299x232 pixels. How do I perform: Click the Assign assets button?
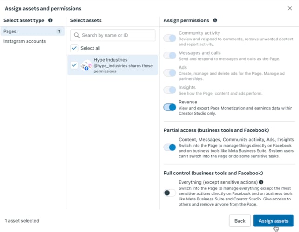pyautogui.click(x=273, y=221)
